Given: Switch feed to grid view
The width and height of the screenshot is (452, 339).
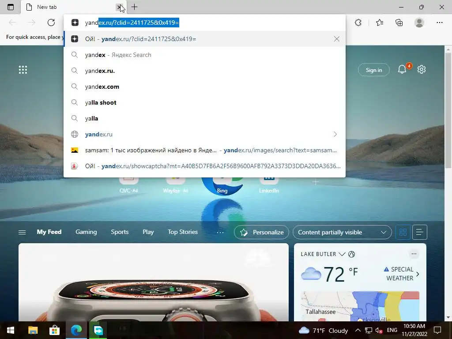Looking at the screenshot, I should (x=403, y=232).
